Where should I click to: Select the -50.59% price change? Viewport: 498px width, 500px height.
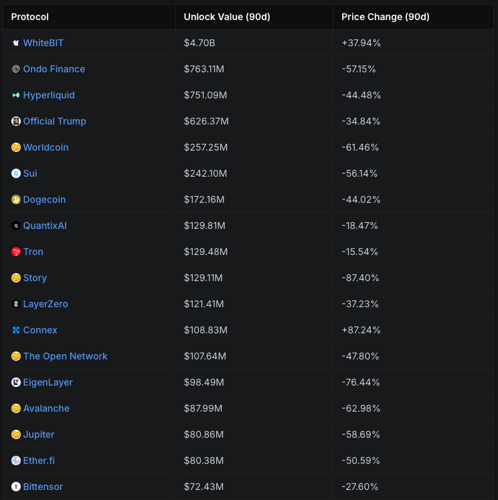point(361,461)
